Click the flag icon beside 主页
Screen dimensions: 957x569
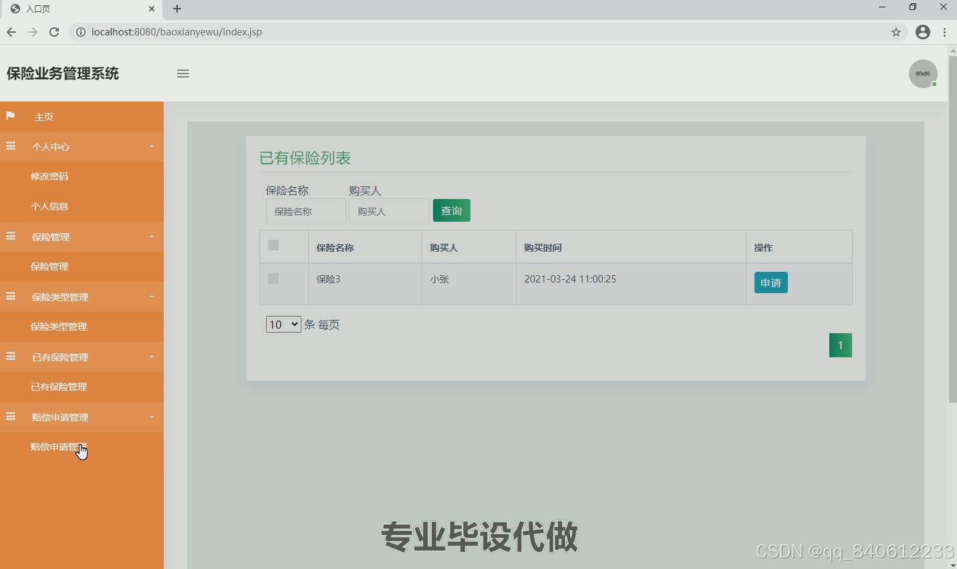[x=11, y=116]
